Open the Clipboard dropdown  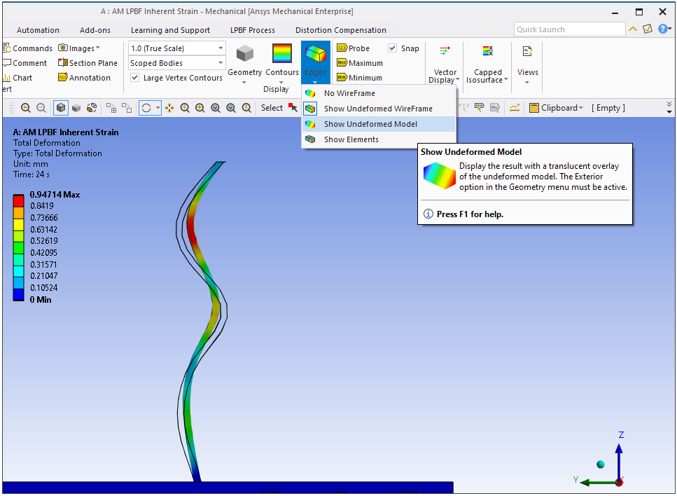557,108
